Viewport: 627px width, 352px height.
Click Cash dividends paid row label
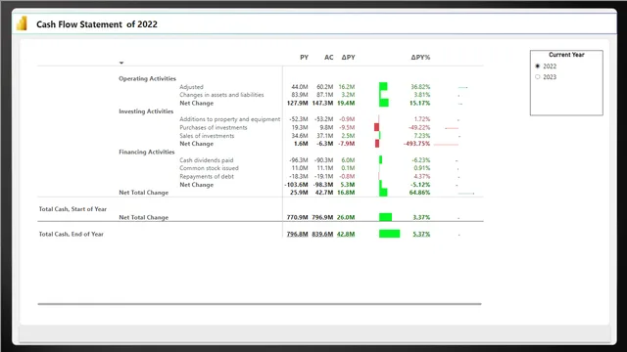pyautogui.click(x=206, y=160)
